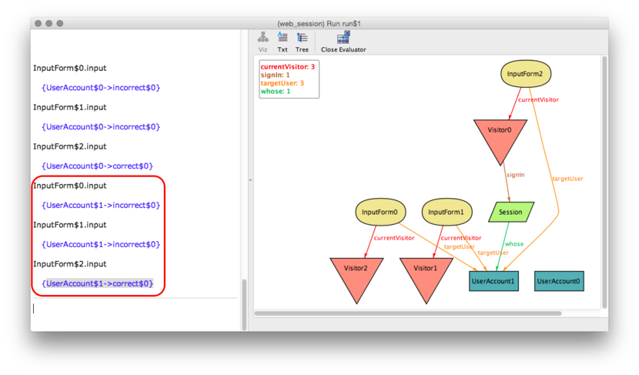
Task: Click the graph horizontal scrollbar
Action: [407, 313]
